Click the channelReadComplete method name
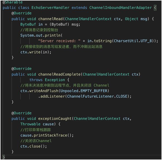Viewport: 162px width, 160px height. [x=59, y=74]
